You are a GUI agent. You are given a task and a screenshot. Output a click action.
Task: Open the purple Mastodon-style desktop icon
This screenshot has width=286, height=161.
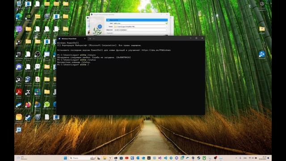(x=19, y=29)
